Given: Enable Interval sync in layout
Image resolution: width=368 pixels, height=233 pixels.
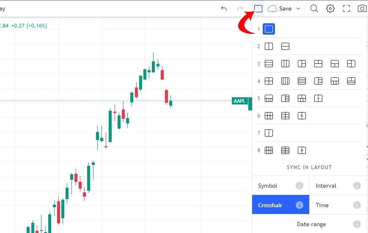Looking at the screenshot, I should (338, 186).
